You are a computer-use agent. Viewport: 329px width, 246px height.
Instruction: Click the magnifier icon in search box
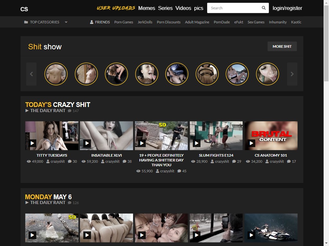click(x=264, y=8)
